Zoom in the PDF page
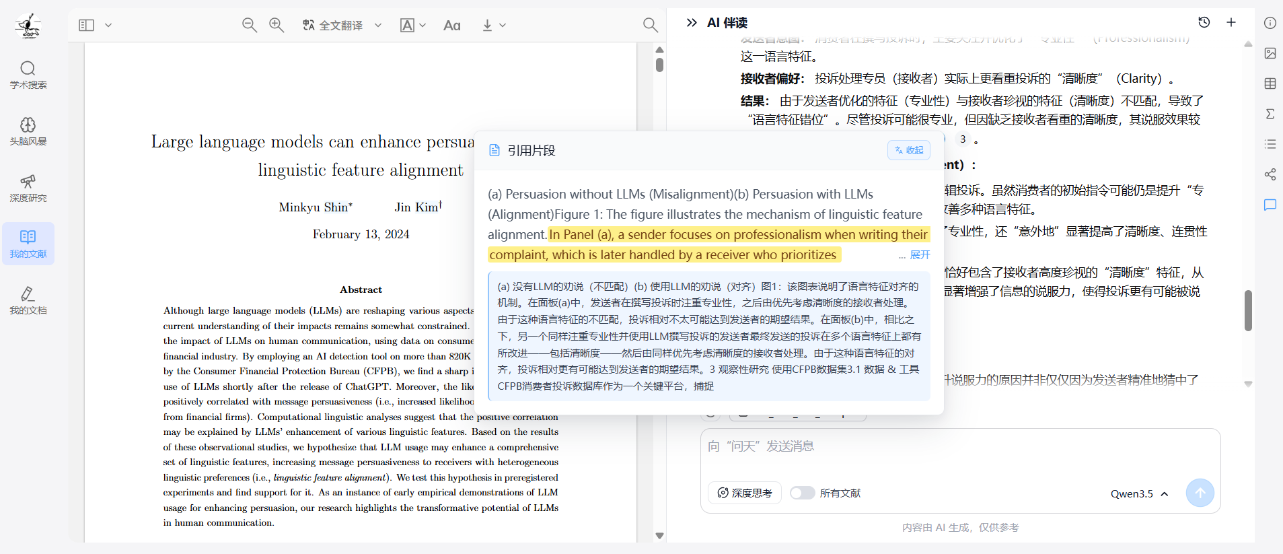The width and height of the screenshot is (1283, 554). coord(277,25)
